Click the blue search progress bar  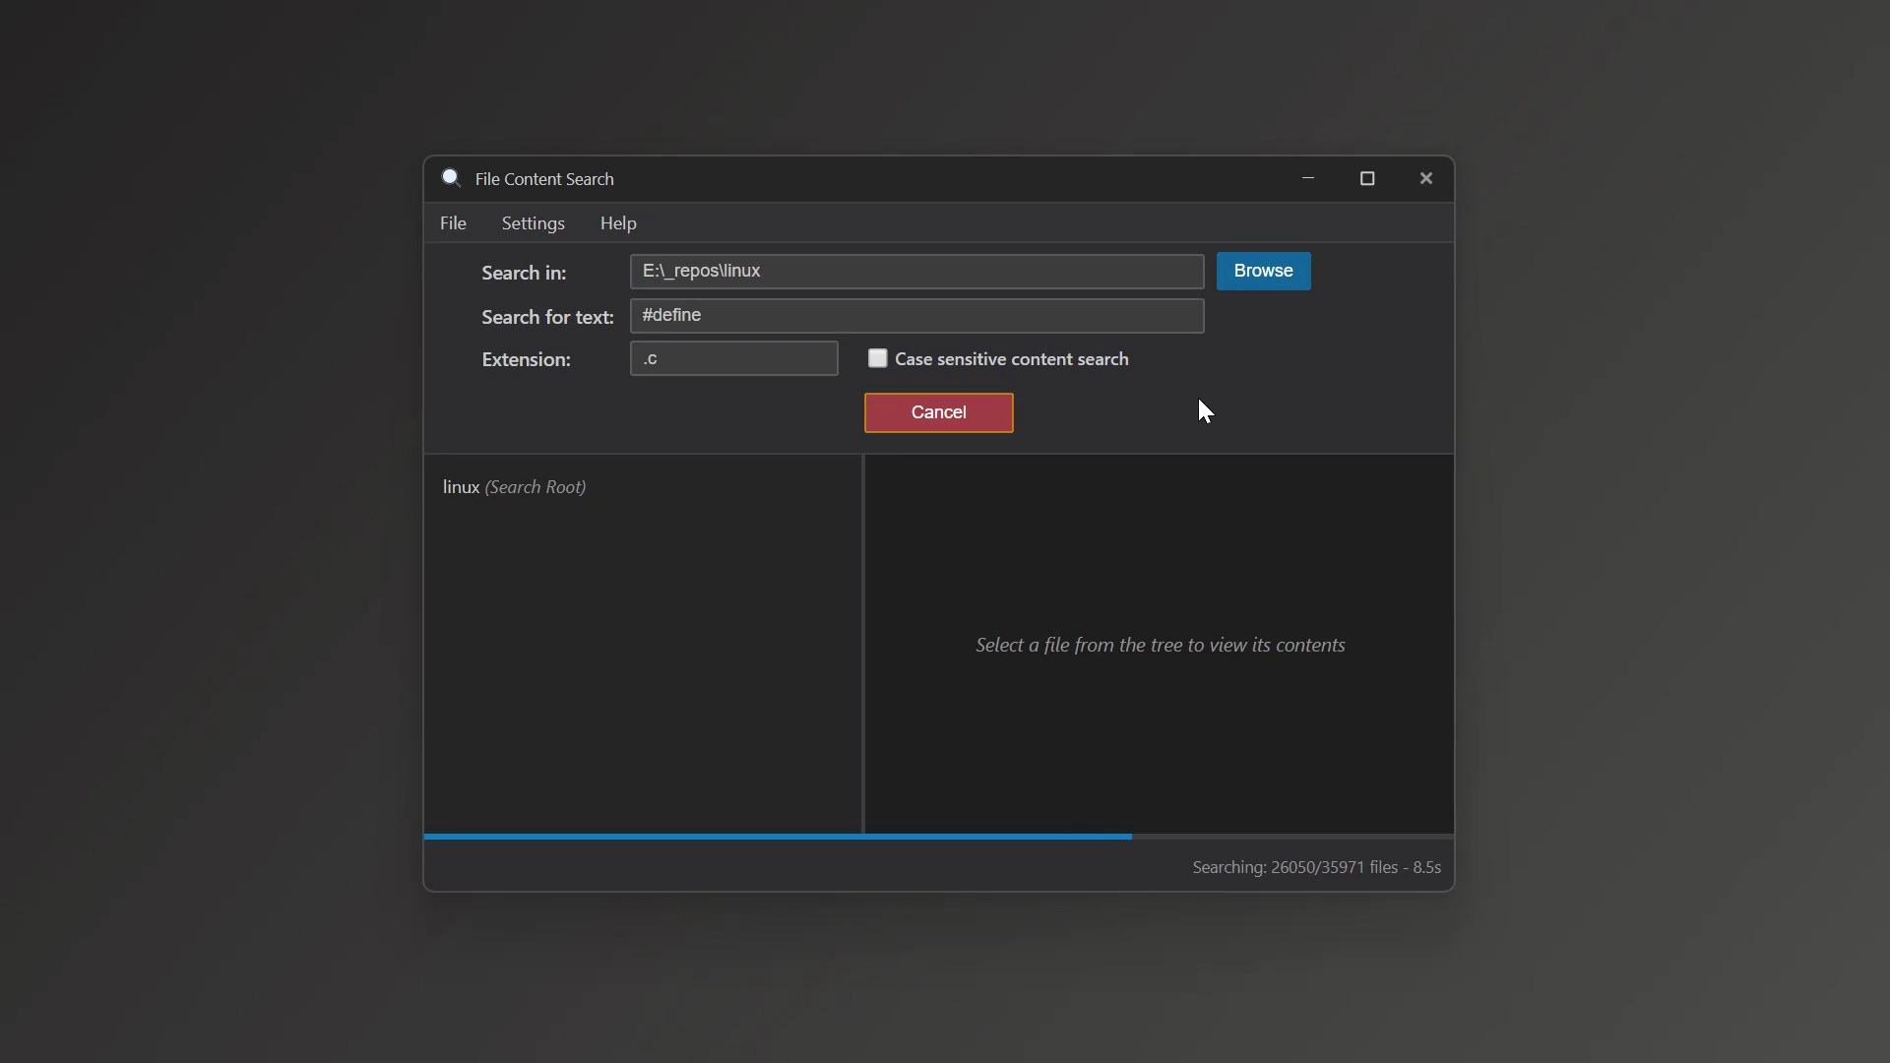point(778,837)
